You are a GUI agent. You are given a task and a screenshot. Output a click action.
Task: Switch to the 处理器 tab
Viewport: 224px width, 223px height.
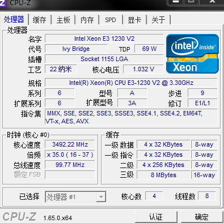click(x=14, y=20)
